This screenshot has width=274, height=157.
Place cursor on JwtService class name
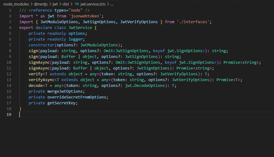click(80, 28)
